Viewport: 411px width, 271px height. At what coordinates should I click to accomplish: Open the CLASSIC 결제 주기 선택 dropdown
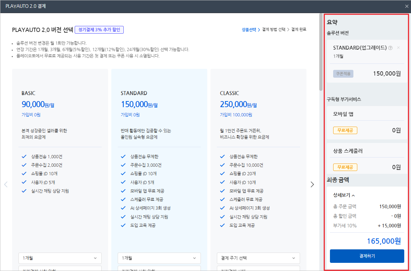tap(258, 258)
